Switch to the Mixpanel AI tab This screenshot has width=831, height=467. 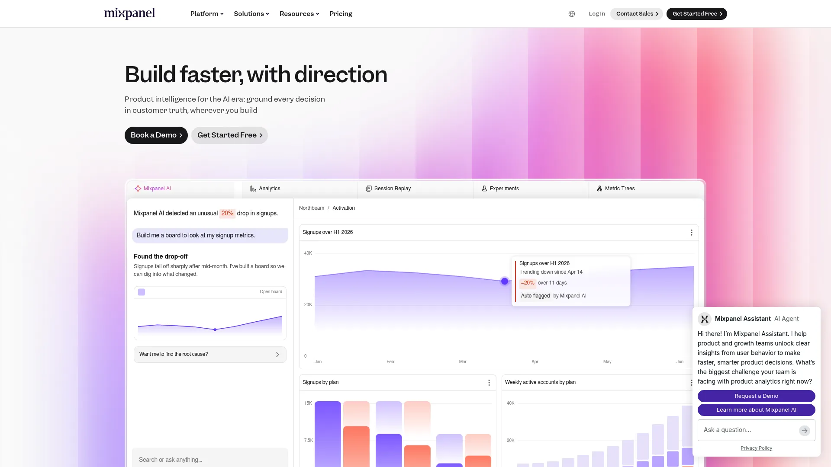coord(184,189)
